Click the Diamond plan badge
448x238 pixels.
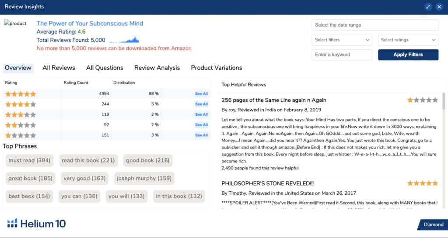(432, 224)
